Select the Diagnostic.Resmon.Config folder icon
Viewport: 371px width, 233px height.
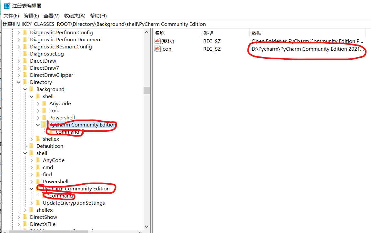pos(25,47)
